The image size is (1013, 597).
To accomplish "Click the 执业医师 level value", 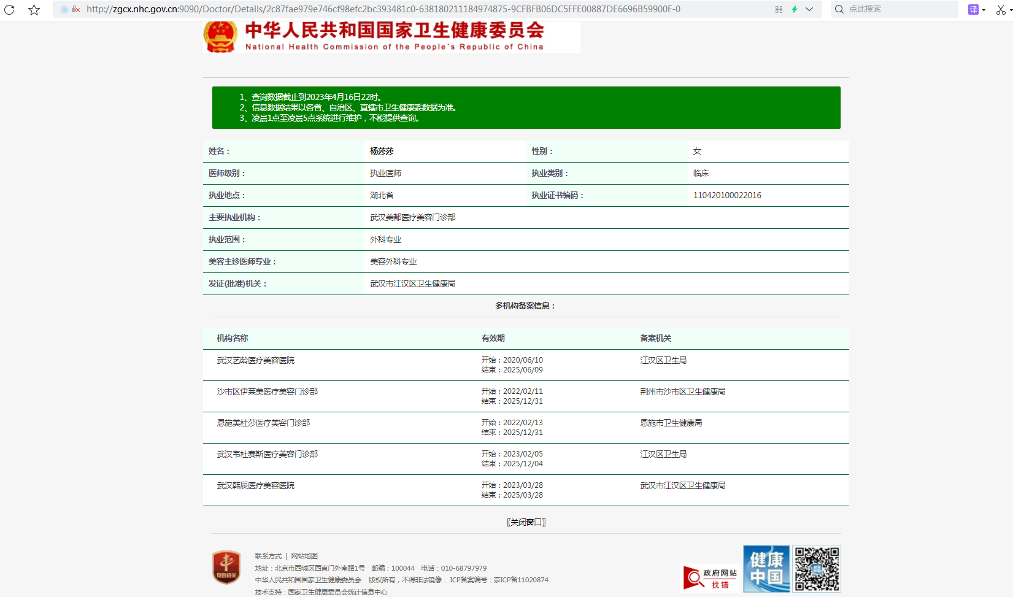I will (x=385, y=173).
